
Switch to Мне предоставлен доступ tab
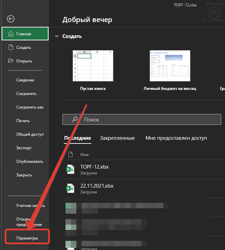(176, 138)
